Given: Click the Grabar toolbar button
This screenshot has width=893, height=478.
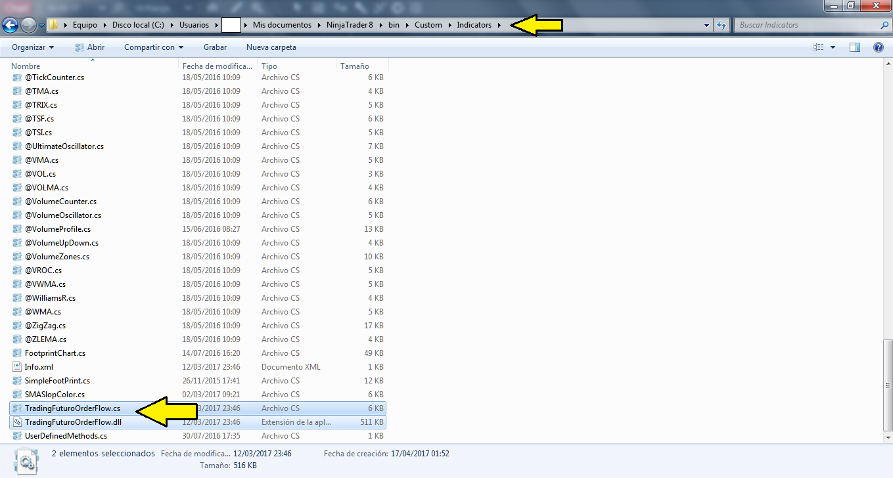Looking at the screenshot, I should point(215,47).
